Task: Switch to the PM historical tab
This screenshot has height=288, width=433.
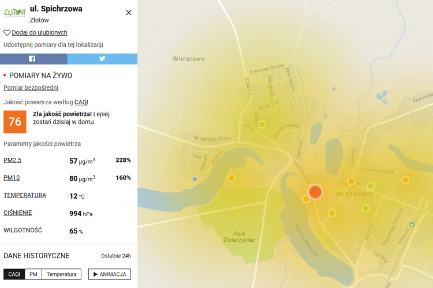Action: (x=33, y=274)
